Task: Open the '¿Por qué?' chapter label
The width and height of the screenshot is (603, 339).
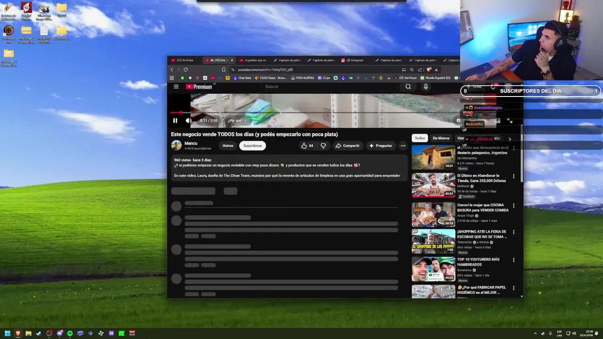Action: [236, 121]
